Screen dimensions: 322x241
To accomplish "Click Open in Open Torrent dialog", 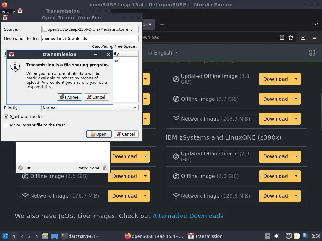I will click(x=99, y=134).
